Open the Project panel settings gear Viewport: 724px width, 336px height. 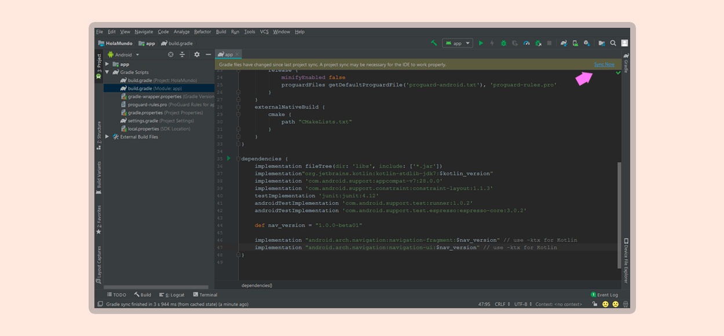click(197, 54)
